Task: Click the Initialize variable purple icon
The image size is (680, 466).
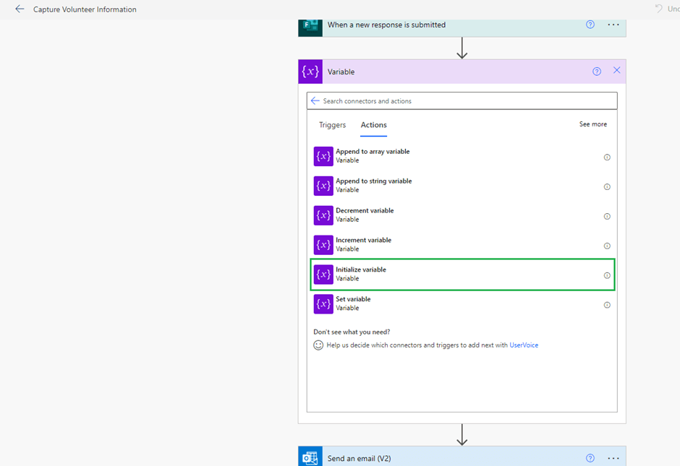Action: [323, 275]
